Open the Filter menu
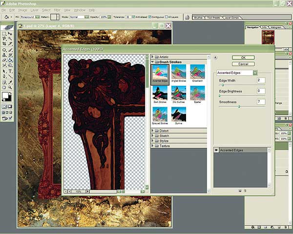Screen dimensions: 293x234 point(57,10)
